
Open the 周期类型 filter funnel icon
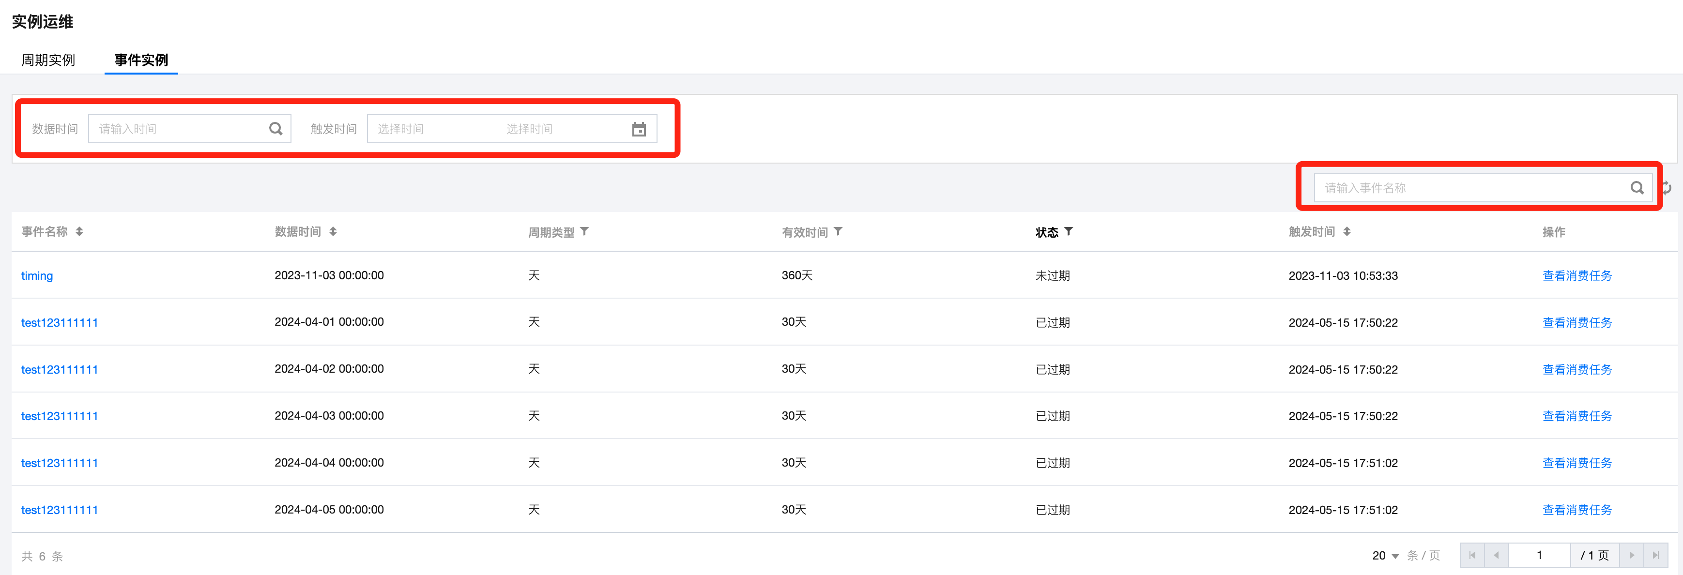(585, 231)
